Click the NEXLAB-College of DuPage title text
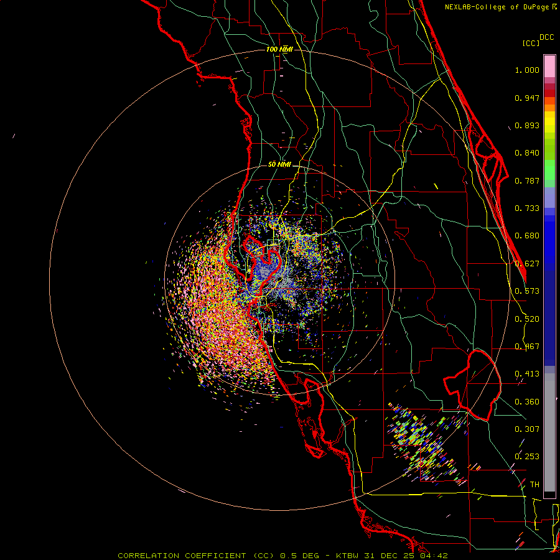 (x=497, y=7)
